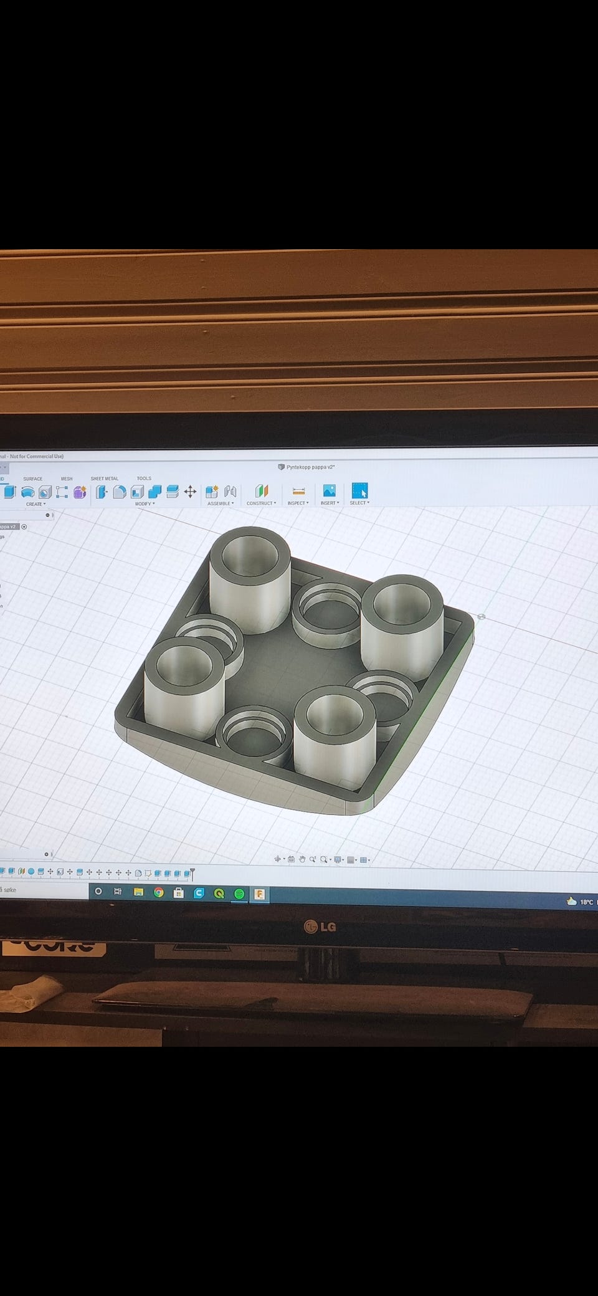This screenshot has height=1296, width=598.
Task: Select the Rectangular Pattern tool
Action: (62, 492)
